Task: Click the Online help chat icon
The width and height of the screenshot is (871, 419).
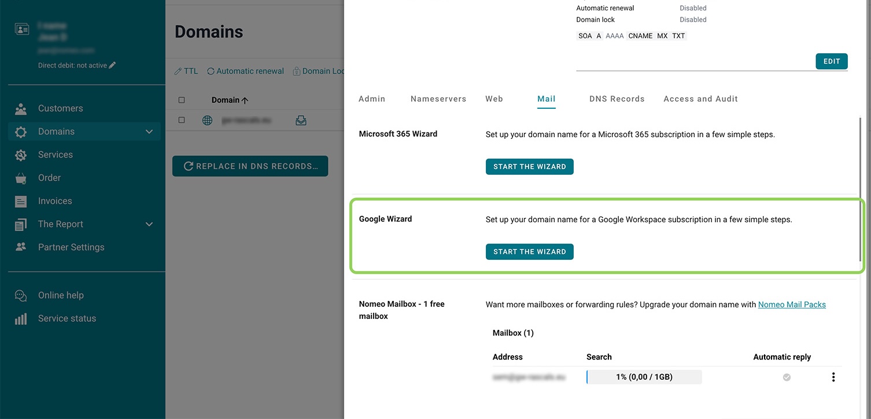Action: click(x=21, y=296)
